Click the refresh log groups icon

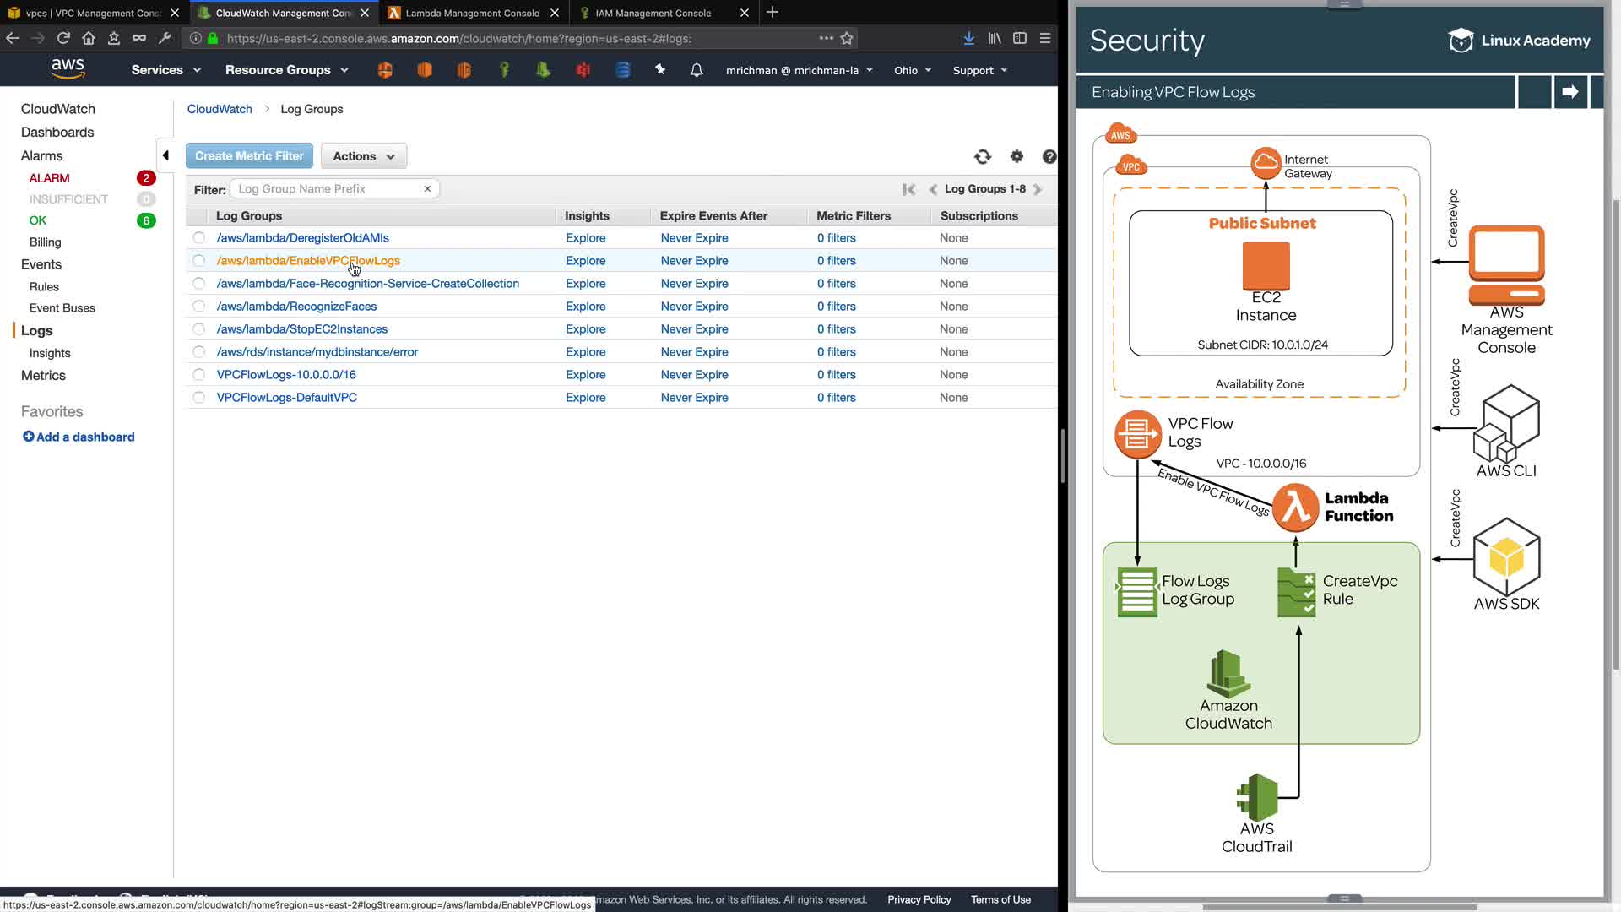pos(982,156)
